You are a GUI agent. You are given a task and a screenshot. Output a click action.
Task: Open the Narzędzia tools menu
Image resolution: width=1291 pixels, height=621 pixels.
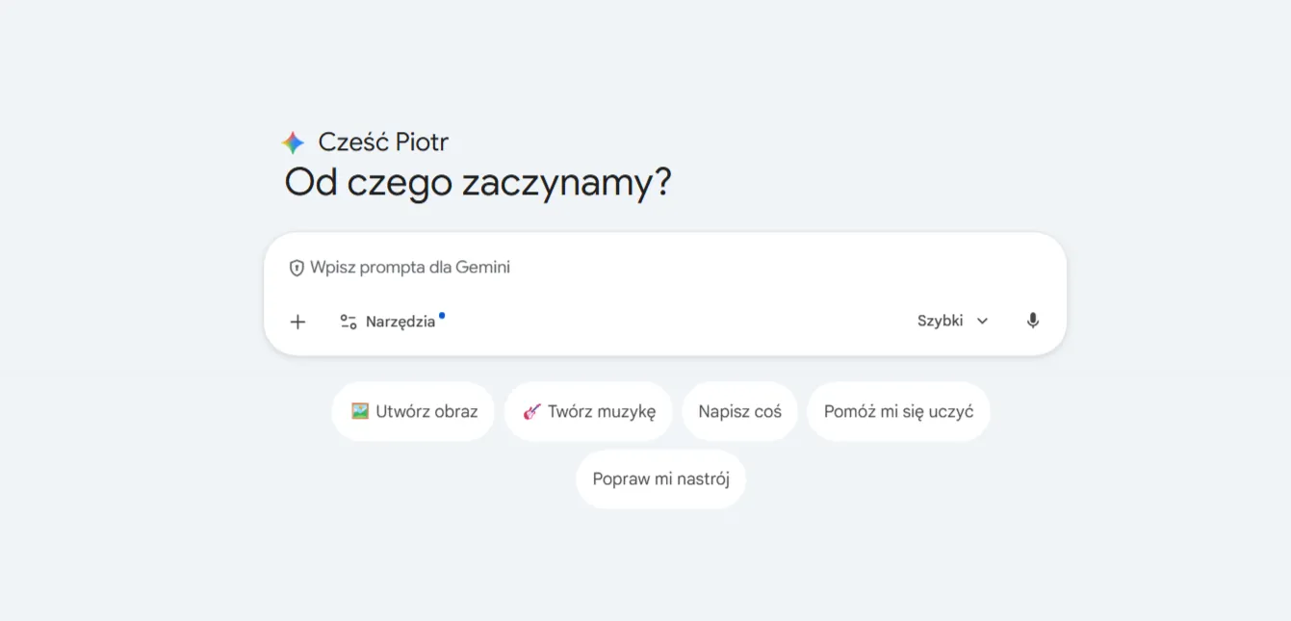pos(400,322)
